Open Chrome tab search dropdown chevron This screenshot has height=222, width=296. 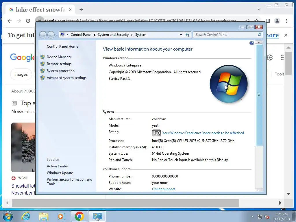click(259, 10)
